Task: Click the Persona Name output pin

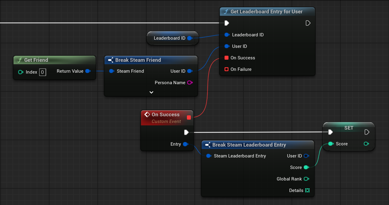Action: coord(190,83)
